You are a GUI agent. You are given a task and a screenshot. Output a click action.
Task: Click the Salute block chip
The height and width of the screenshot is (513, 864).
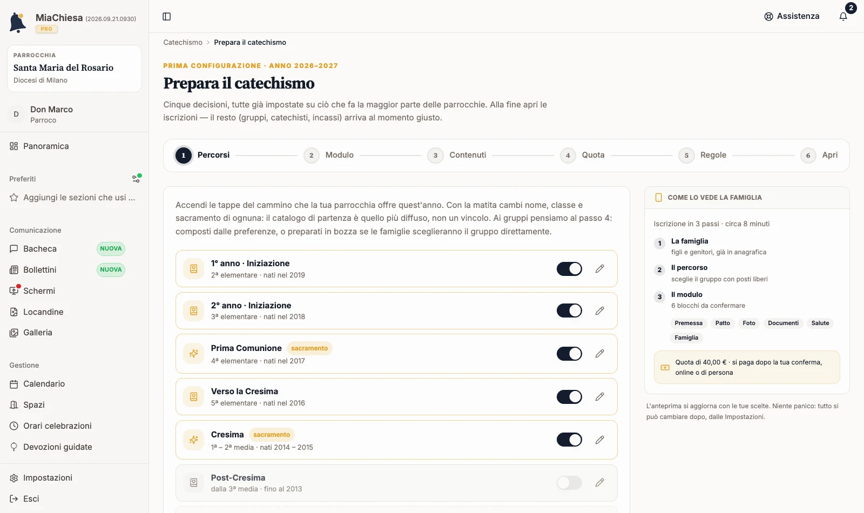point(820,323)
